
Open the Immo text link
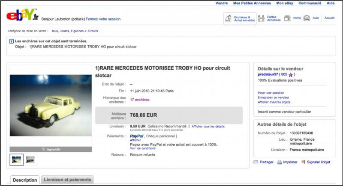point(297,18)
